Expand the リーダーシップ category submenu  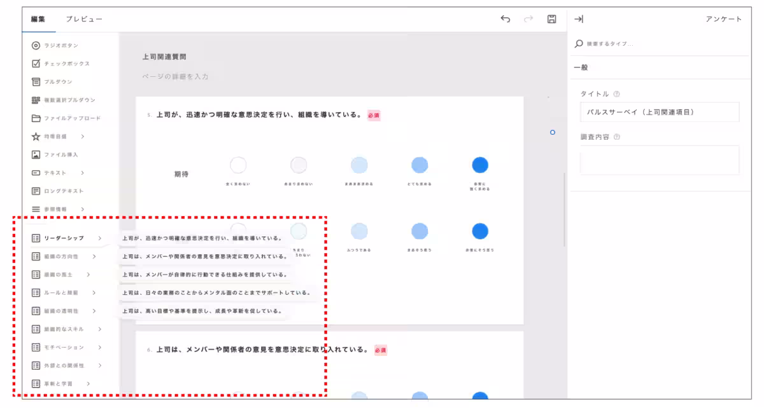coord(100,238)
